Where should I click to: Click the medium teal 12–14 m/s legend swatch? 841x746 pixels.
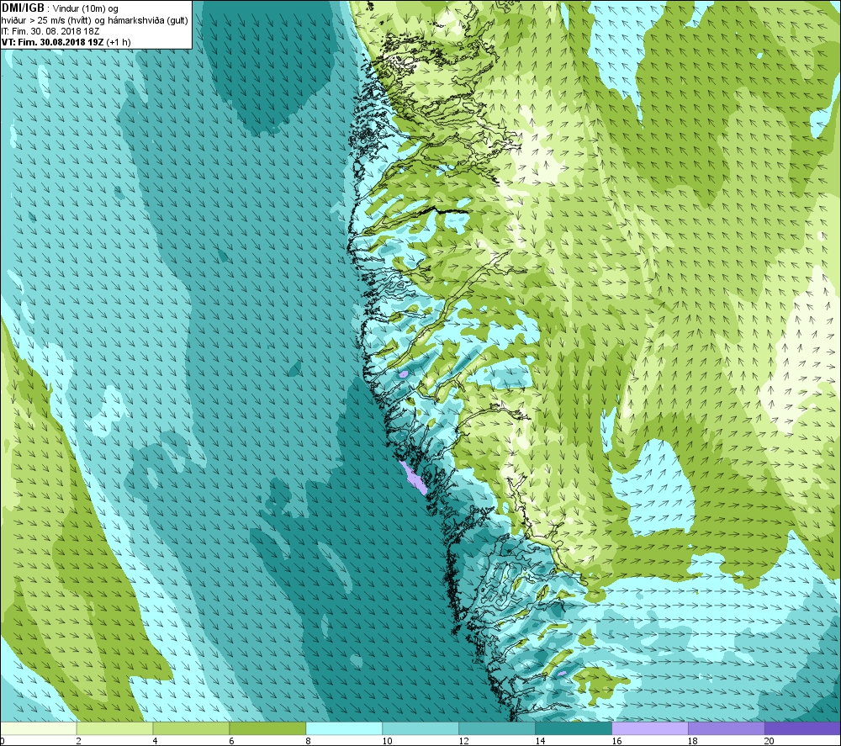pos(497,728)
